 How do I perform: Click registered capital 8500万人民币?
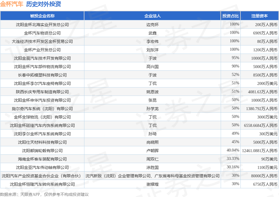[265, 75]
